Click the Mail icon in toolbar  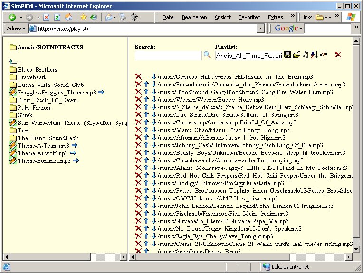click(109, 17)
